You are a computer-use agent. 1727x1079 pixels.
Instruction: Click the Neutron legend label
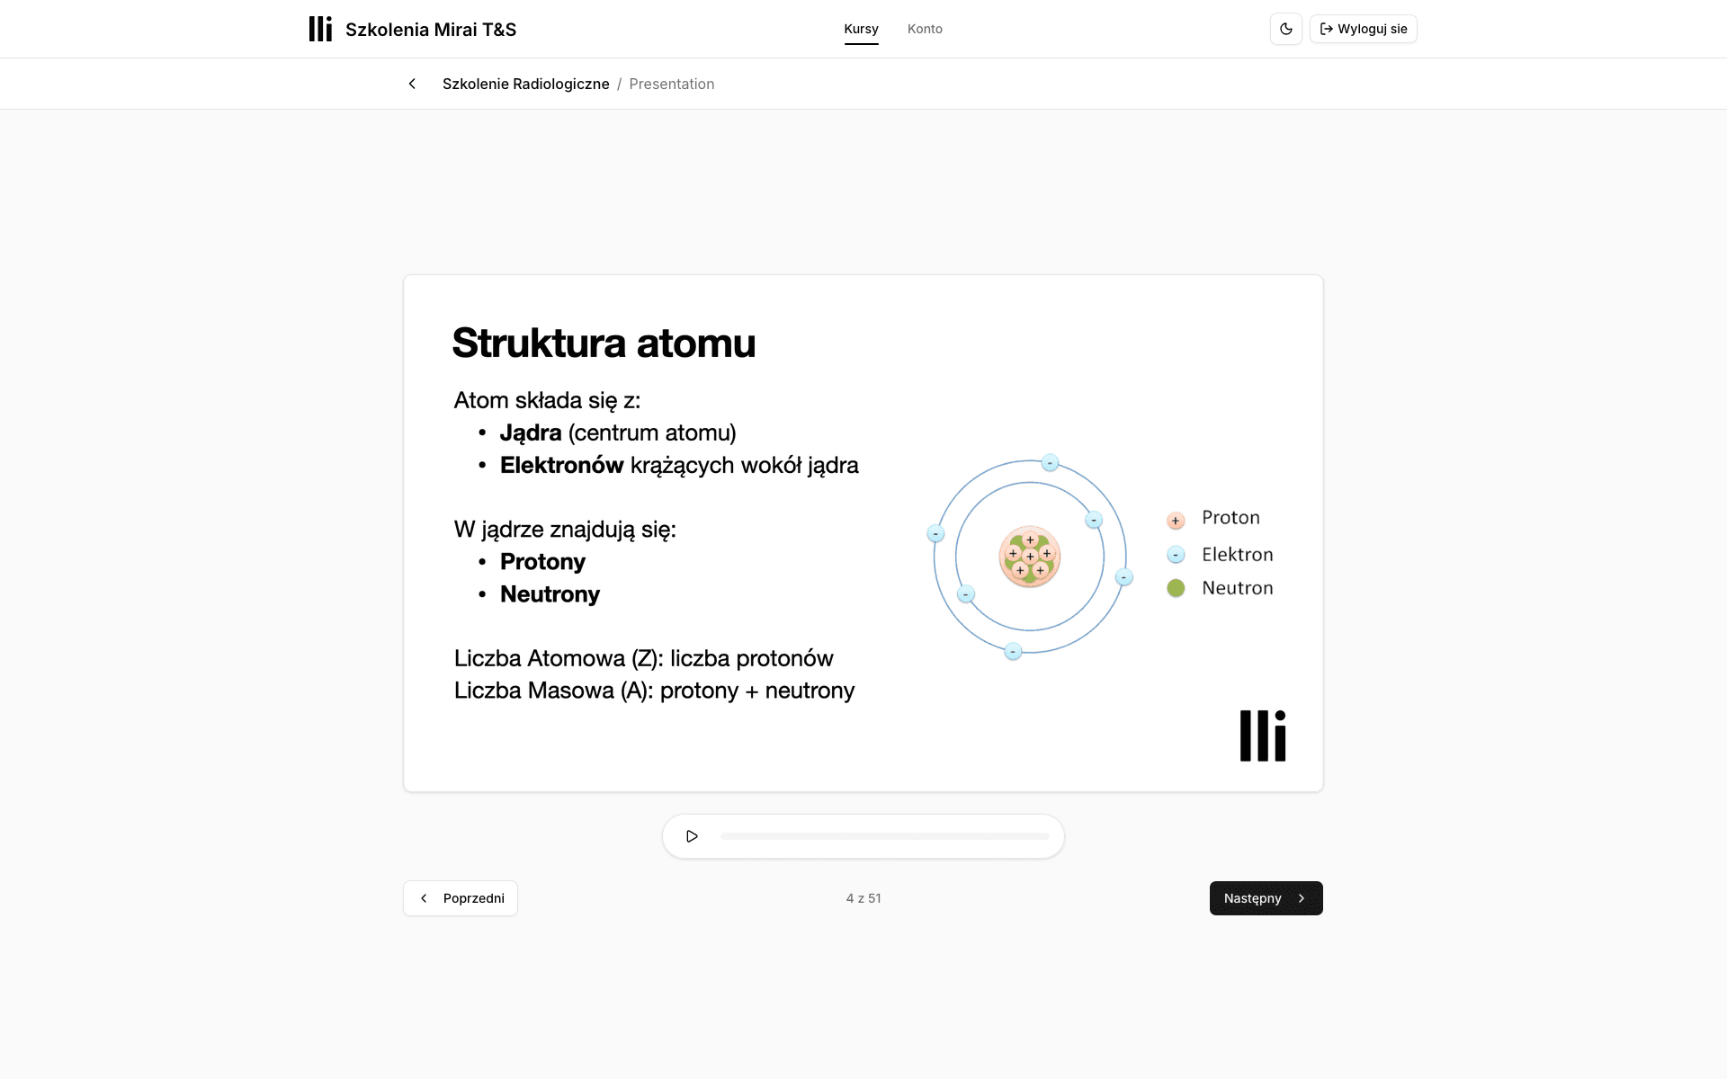(x=1238, y=588)
